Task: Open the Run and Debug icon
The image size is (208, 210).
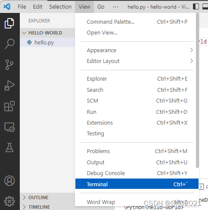Action: point(9,85)
